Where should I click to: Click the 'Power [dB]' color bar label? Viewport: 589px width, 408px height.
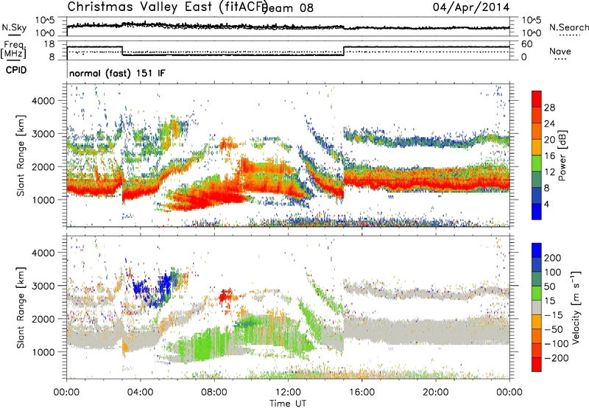tap(562, 155)
